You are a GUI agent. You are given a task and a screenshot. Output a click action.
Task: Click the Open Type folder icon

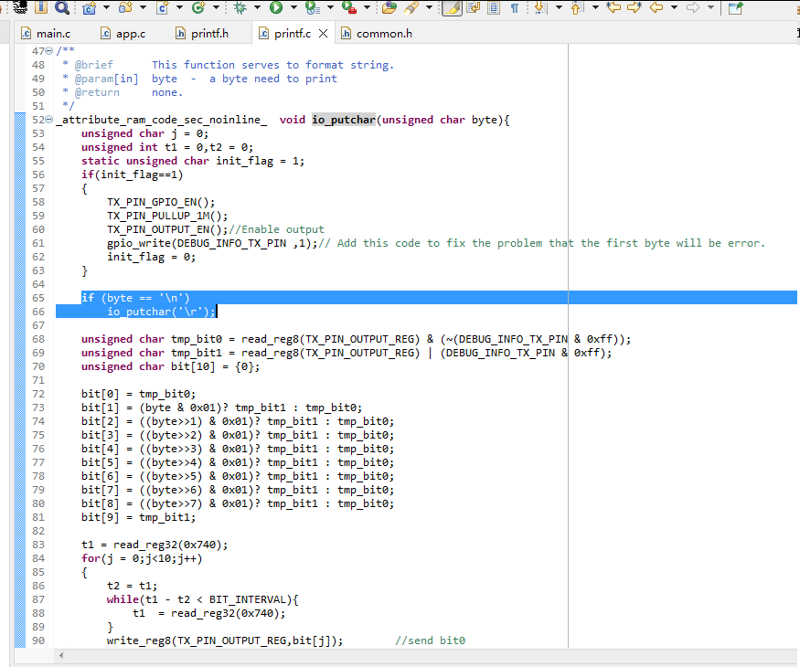[389, 8]
